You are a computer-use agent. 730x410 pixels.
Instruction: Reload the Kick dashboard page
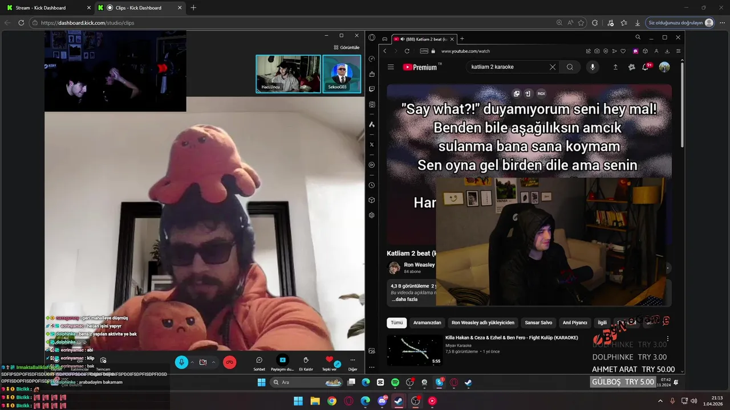[21, 23]
